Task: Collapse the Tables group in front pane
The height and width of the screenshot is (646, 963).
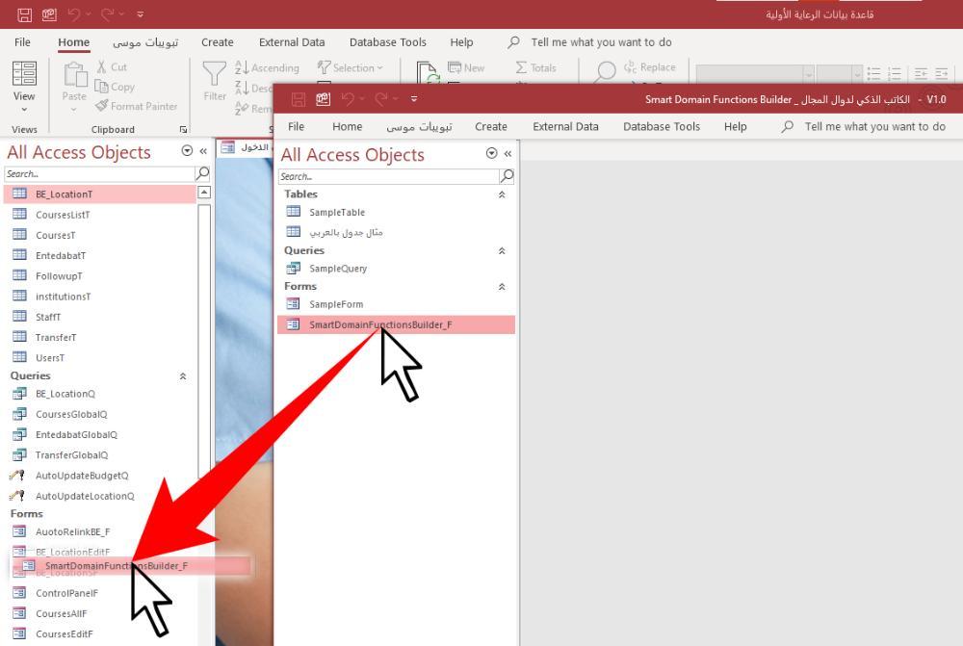Action: (502, 194)
